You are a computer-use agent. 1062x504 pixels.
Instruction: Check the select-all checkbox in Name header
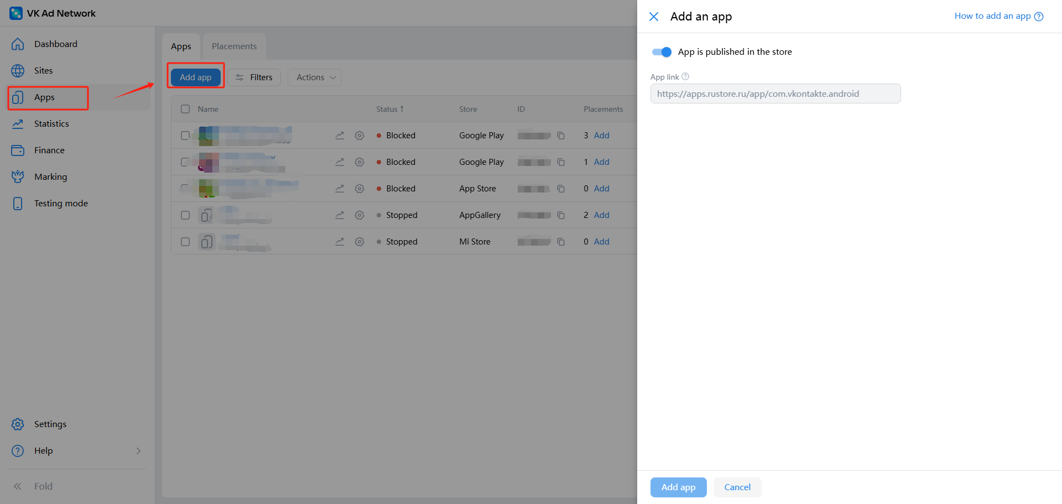185,109
